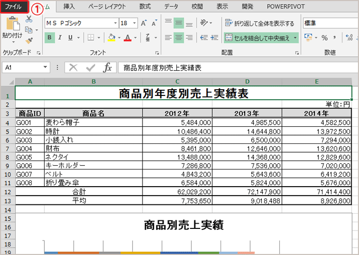Select cell containing 麦わら帽子
Image resolution: width=359 pixels, height=255 pixels.
tap(94, 123)
